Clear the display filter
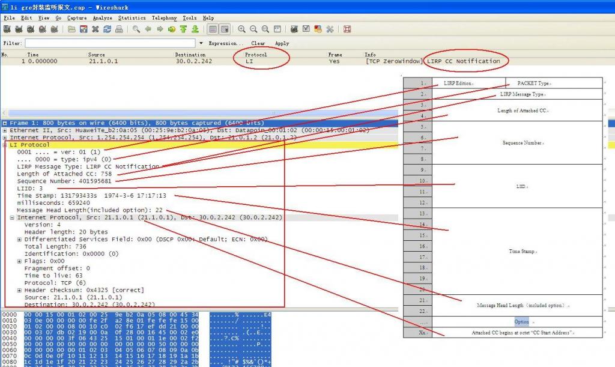 point(258,43)
